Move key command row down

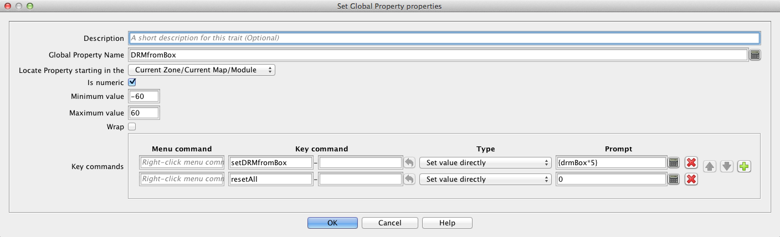point(727,166)
